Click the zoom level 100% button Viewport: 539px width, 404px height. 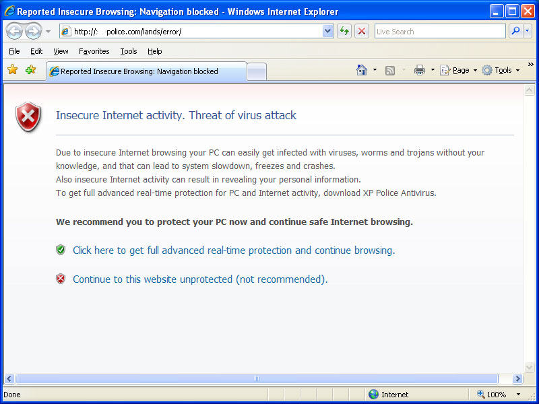point(492,394)
